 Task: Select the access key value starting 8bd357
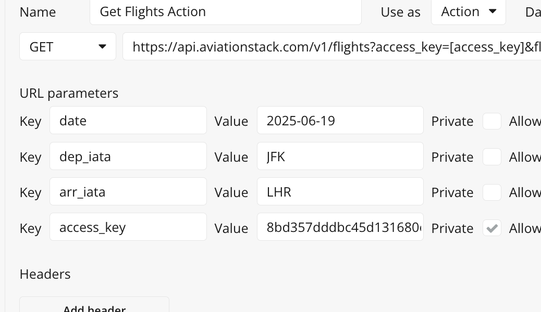pos(340,227)
